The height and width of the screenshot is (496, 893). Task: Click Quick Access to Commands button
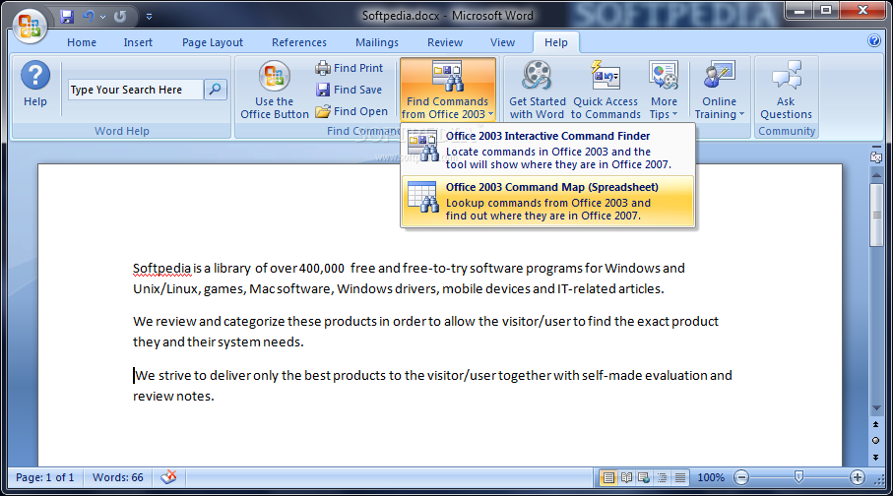tap(606, 90)
